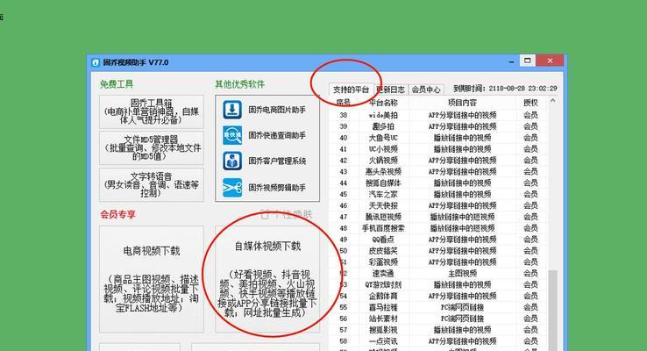This screenshot has width=647, height=351.
Task: Close the 固乔视频助手 window
Action: (x=550, y=61)
